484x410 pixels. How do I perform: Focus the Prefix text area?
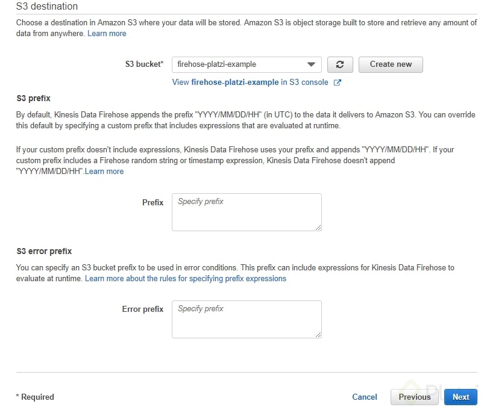247,212
